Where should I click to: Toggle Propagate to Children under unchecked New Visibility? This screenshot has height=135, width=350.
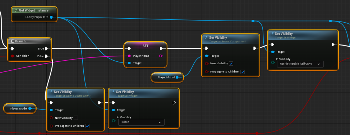[88, 126]
